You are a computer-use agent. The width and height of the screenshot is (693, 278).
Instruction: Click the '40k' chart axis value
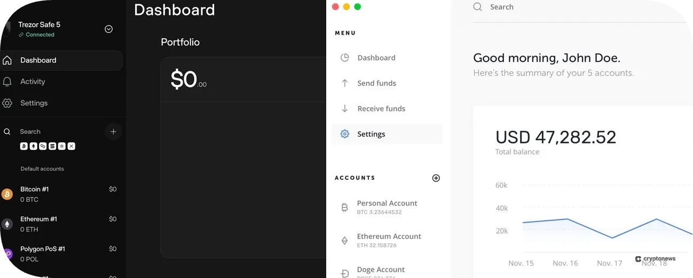[x=501, y=208]
